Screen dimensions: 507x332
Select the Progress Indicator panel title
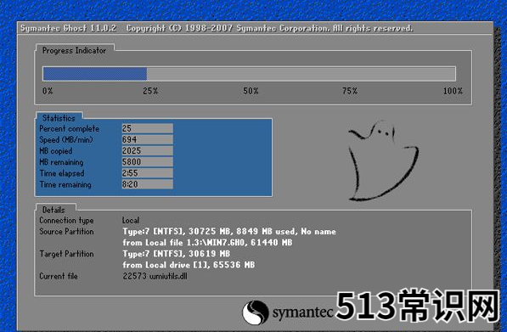(74, 50)
